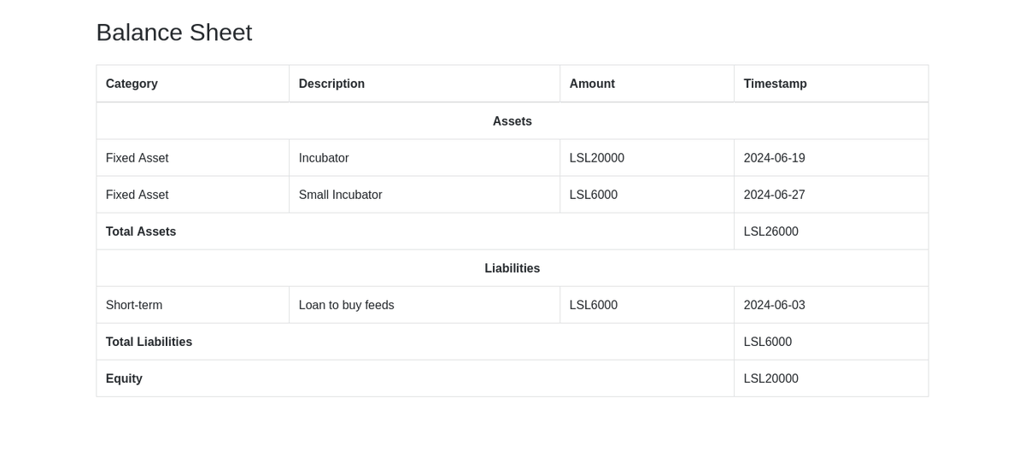Select the LSL26000 total assets value
Viewport: 1025px width, 451px height.
[770, 231]
